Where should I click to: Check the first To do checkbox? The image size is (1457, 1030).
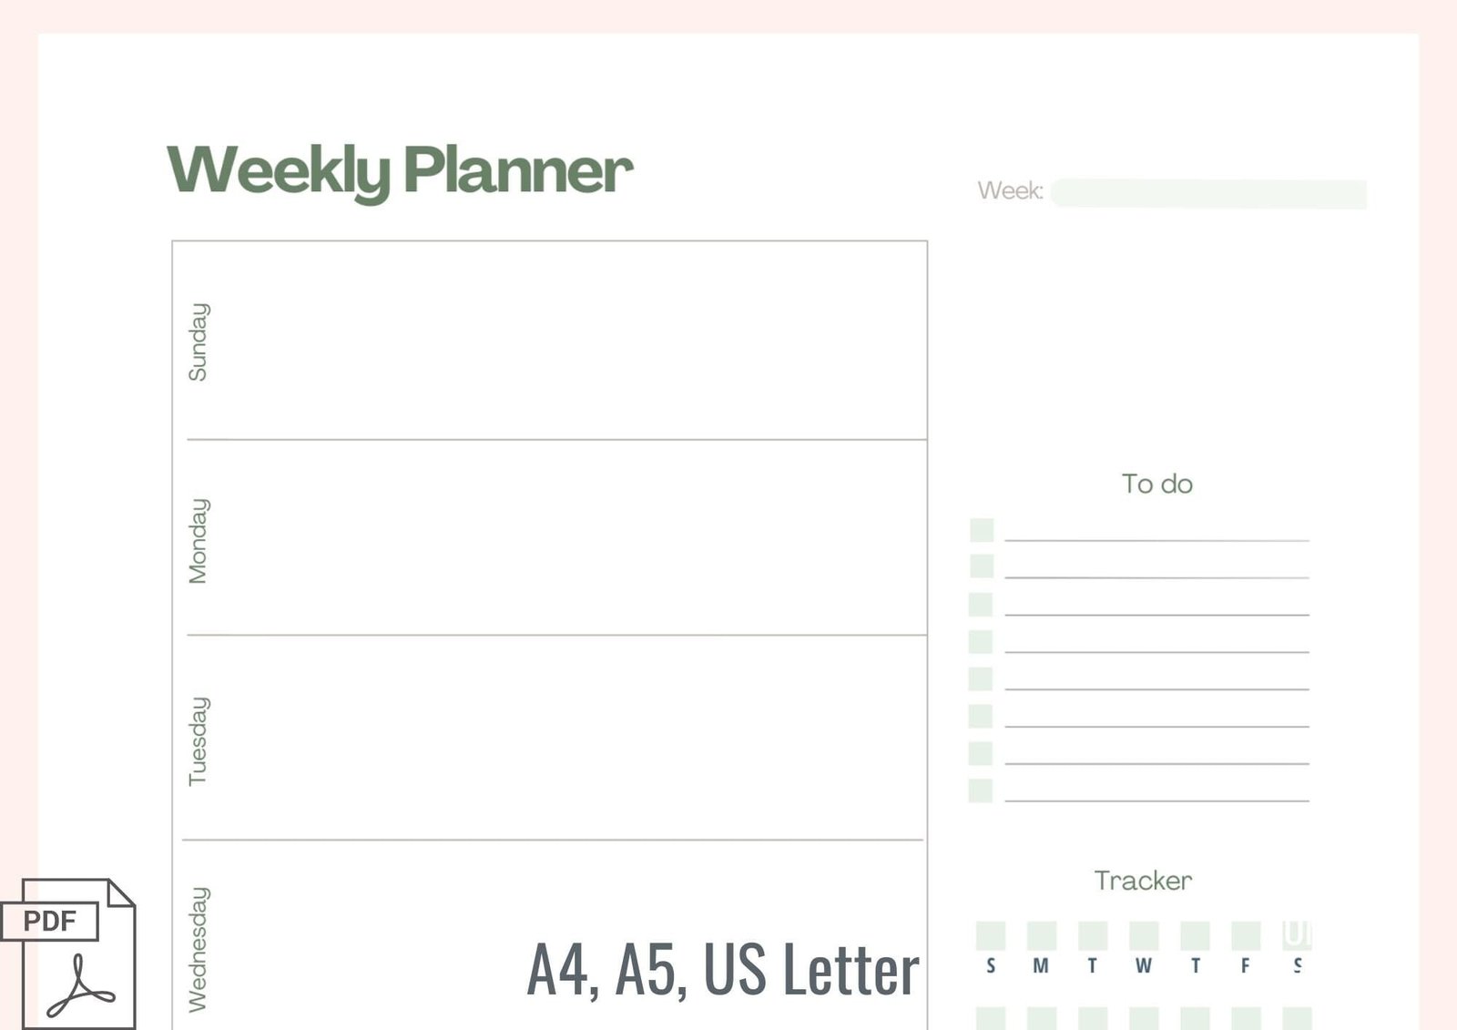click(982, 530)
